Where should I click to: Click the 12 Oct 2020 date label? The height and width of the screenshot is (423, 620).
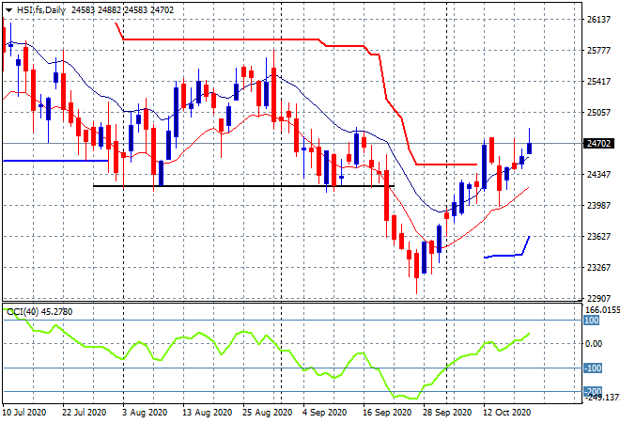tap(507, 413)
